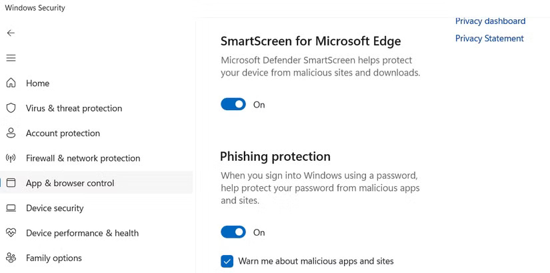Click the Account protection person icon
550x273 pixels.
tap(11, 133)
